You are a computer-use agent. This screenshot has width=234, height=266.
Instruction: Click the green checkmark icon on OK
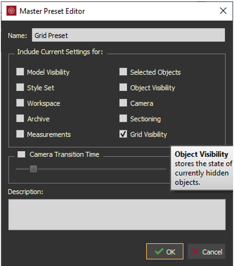[x=159, y=251]
